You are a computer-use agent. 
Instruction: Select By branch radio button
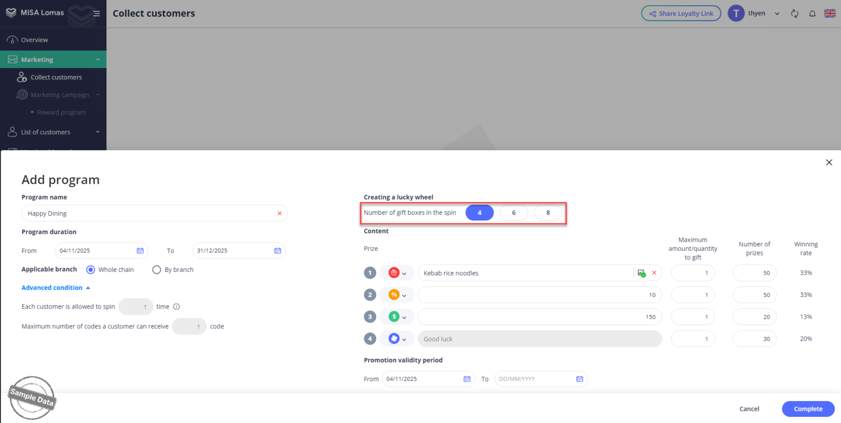(x=157, y=270)
